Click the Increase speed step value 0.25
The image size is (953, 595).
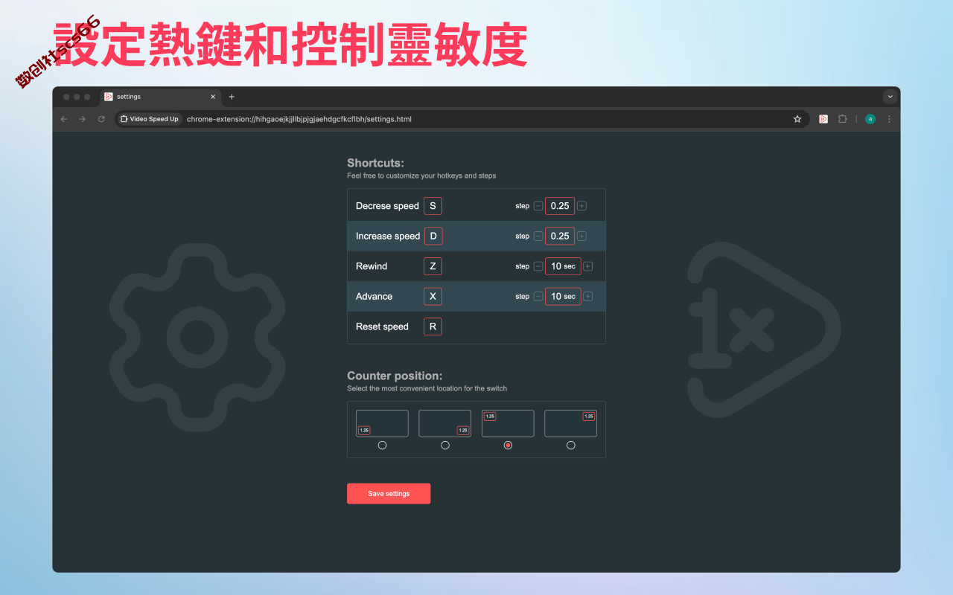click(x=560, y=236)
